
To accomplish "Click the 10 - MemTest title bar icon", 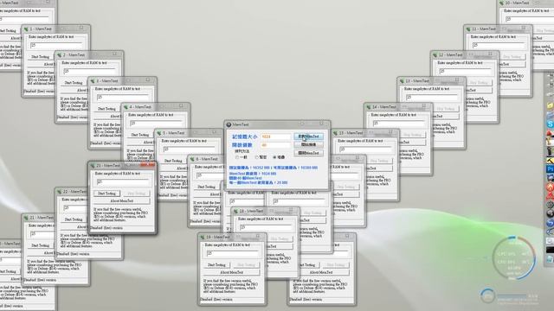I will (x=502, y=3).
